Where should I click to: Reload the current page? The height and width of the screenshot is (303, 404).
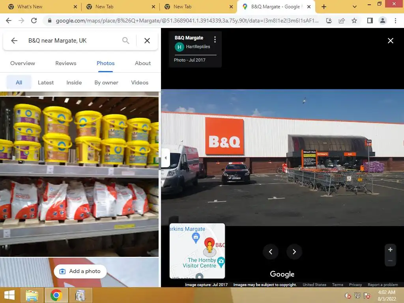click(x=34, y=21)
